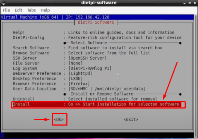Maximize the dietpi-software window
Image resolution: width=198 pixels, height=139 pixels.
190,3
